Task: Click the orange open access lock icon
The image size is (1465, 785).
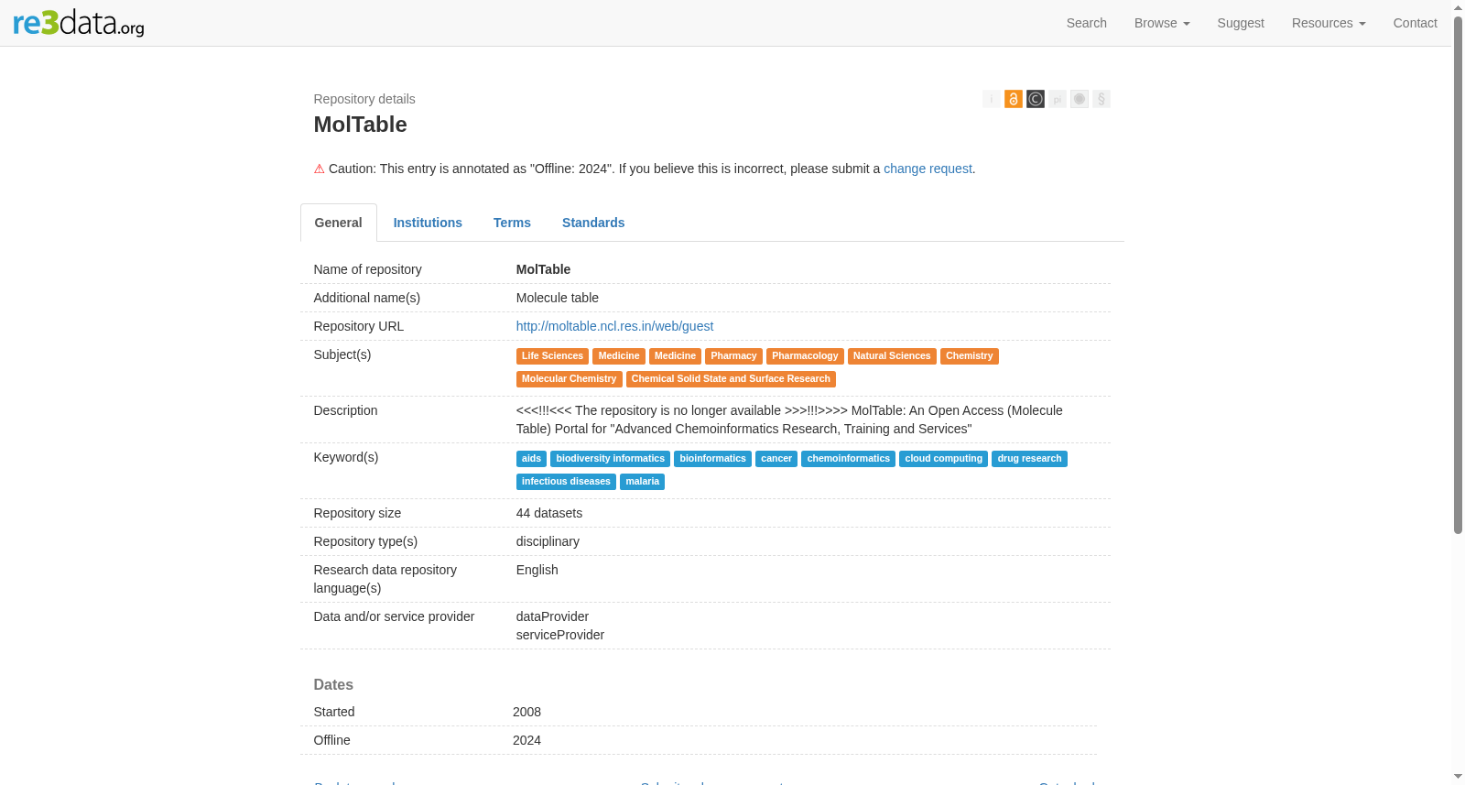Action: click(1014, 99)
